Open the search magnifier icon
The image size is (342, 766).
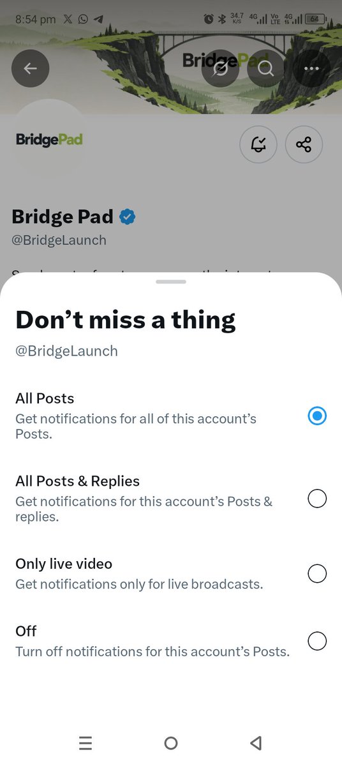point(266,69)
